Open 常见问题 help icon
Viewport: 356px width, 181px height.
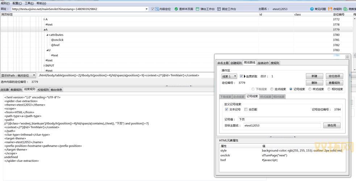tap(312, 9)
